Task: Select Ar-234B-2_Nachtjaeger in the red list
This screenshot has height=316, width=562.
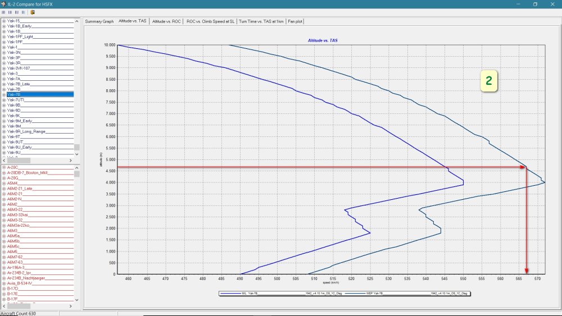Action: 26,278
